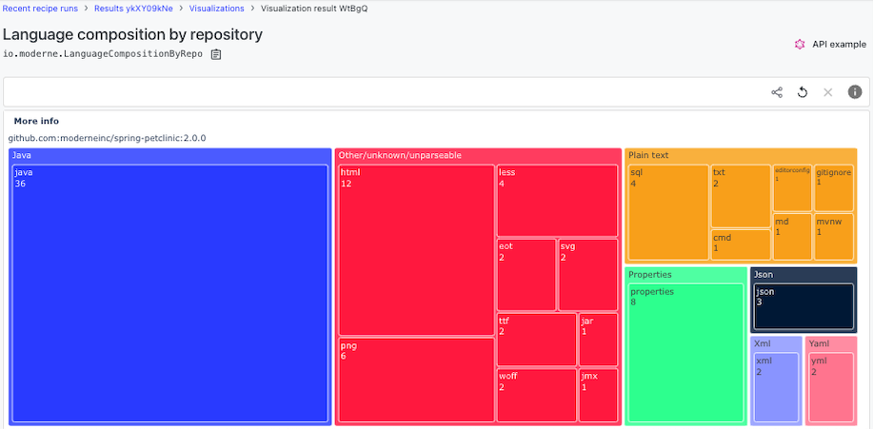The width and height of the screenshot is (873, 429).
Task: Click the API example logo icon
Action: (x=800, y=45)
